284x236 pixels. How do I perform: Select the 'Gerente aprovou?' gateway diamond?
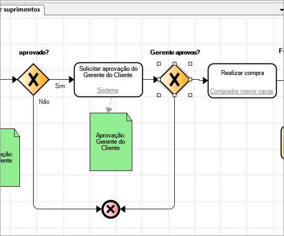point(174,79)
